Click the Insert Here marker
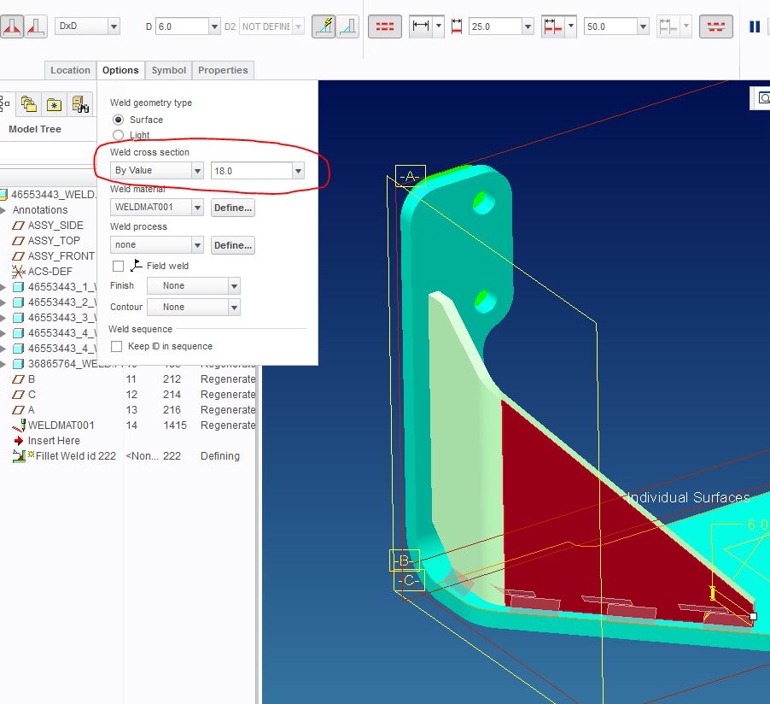This screenshot has width=770, height=704. (54, 441)
